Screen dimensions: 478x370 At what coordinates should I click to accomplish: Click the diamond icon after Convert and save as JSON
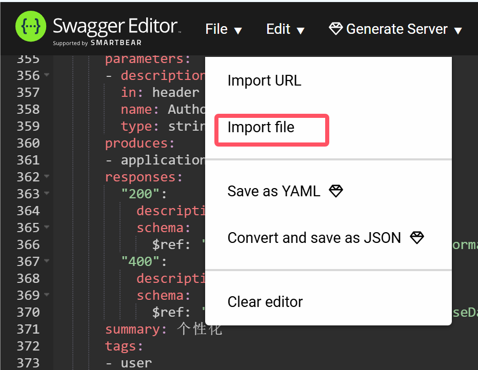click(417, 238)
